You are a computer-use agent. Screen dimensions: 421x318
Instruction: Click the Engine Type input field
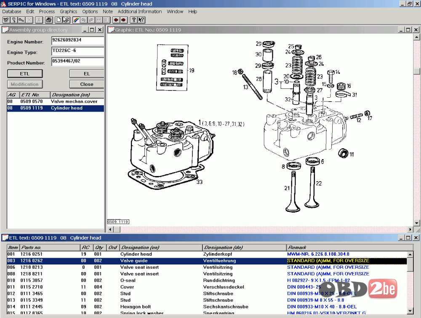pyautogui.click(x=77, y=51)
